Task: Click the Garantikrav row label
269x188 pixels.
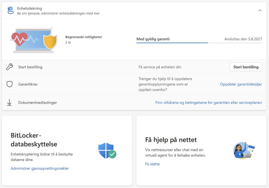Action: [28, 84]
